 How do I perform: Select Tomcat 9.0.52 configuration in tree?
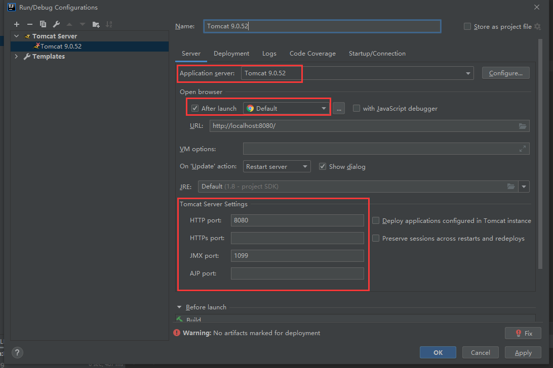coord(90,47)
